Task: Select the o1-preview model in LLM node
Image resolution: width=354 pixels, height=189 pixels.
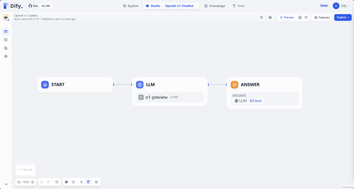Action: click(157, 97)
